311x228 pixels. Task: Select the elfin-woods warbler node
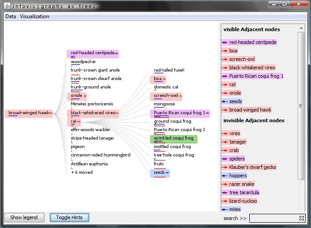[91, 130]
